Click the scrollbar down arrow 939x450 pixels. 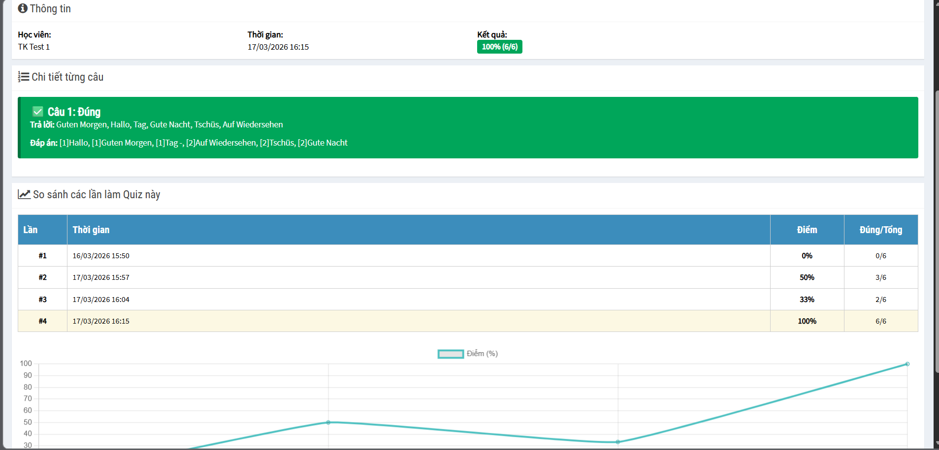936,444
